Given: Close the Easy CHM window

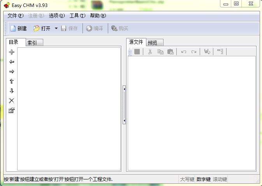Looking at the screenshot, I should tap(251, 3).
